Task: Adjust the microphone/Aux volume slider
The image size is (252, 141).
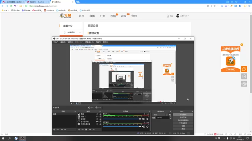Action: (122, 119)
